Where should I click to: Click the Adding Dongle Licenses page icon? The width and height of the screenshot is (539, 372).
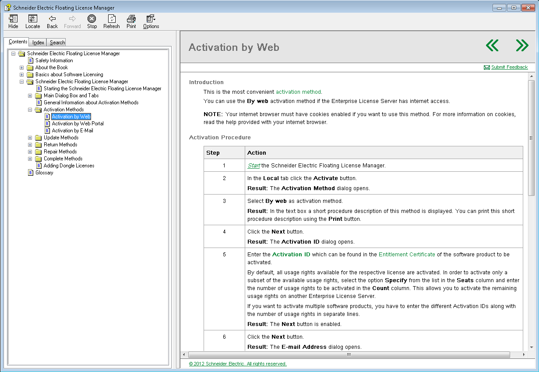click(39, 166)
